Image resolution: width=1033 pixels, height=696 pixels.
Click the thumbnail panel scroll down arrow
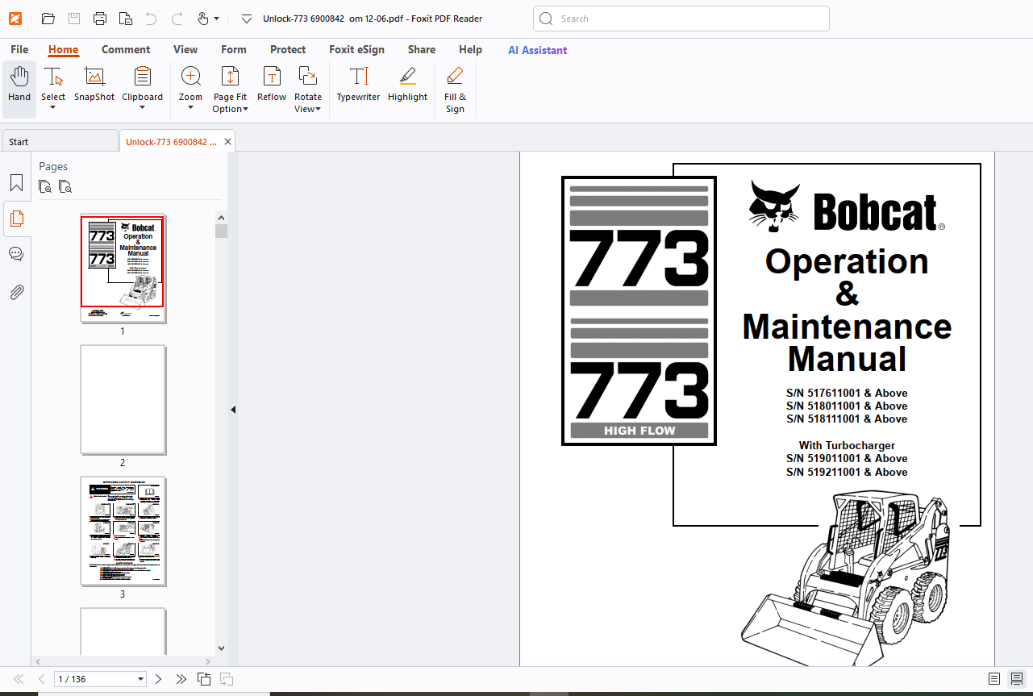222,648
